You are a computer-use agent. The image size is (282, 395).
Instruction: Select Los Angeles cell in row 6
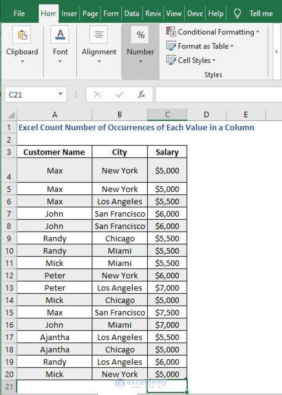tap(120, 201)
